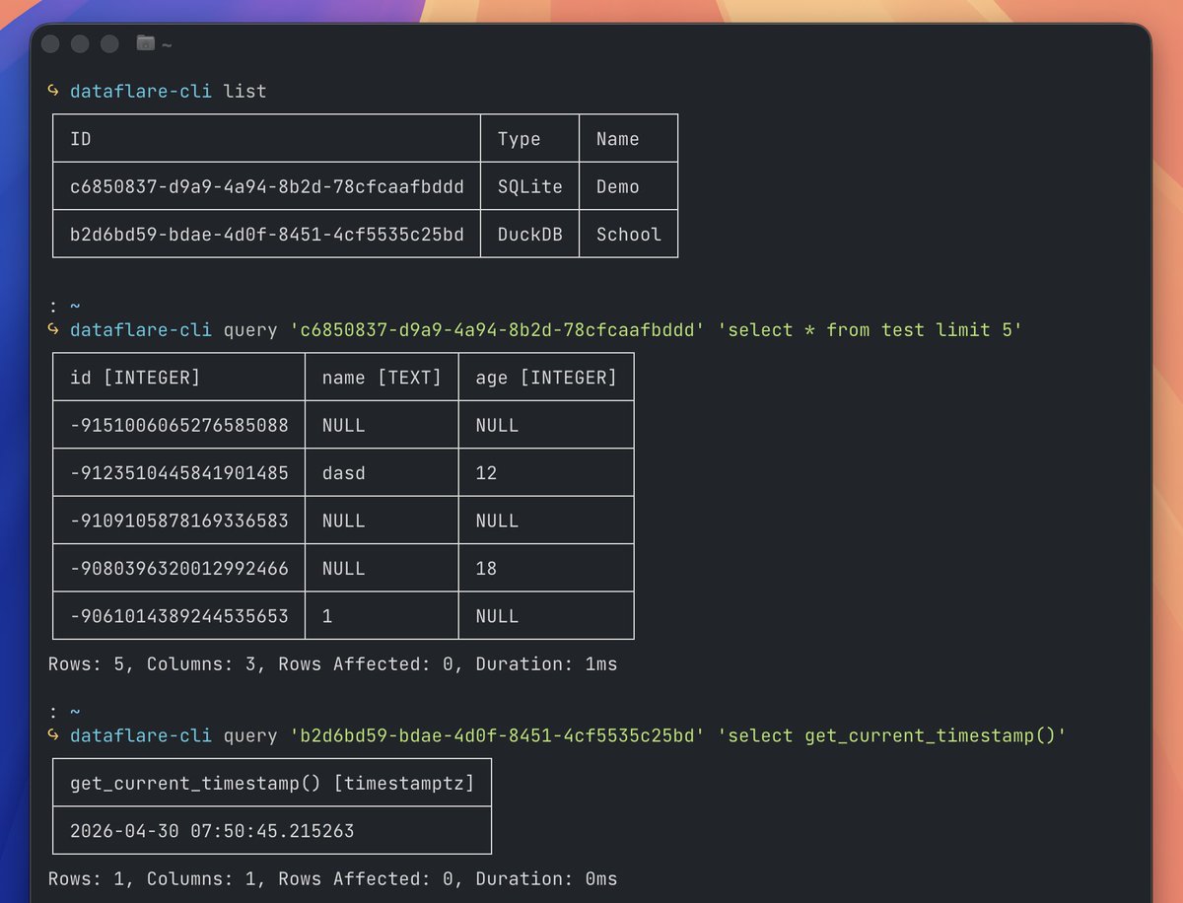Click the id value -9080396320012992466
The width and height of the screenshot is (1183, 903).
[x=179, y=568]
